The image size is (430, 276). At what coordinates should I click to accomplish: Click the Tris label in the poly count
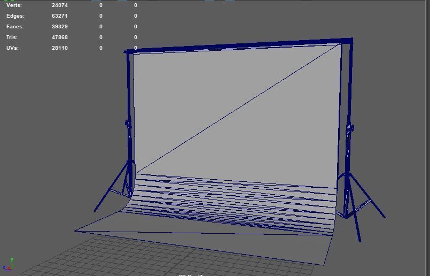click(x=12, y=37)
